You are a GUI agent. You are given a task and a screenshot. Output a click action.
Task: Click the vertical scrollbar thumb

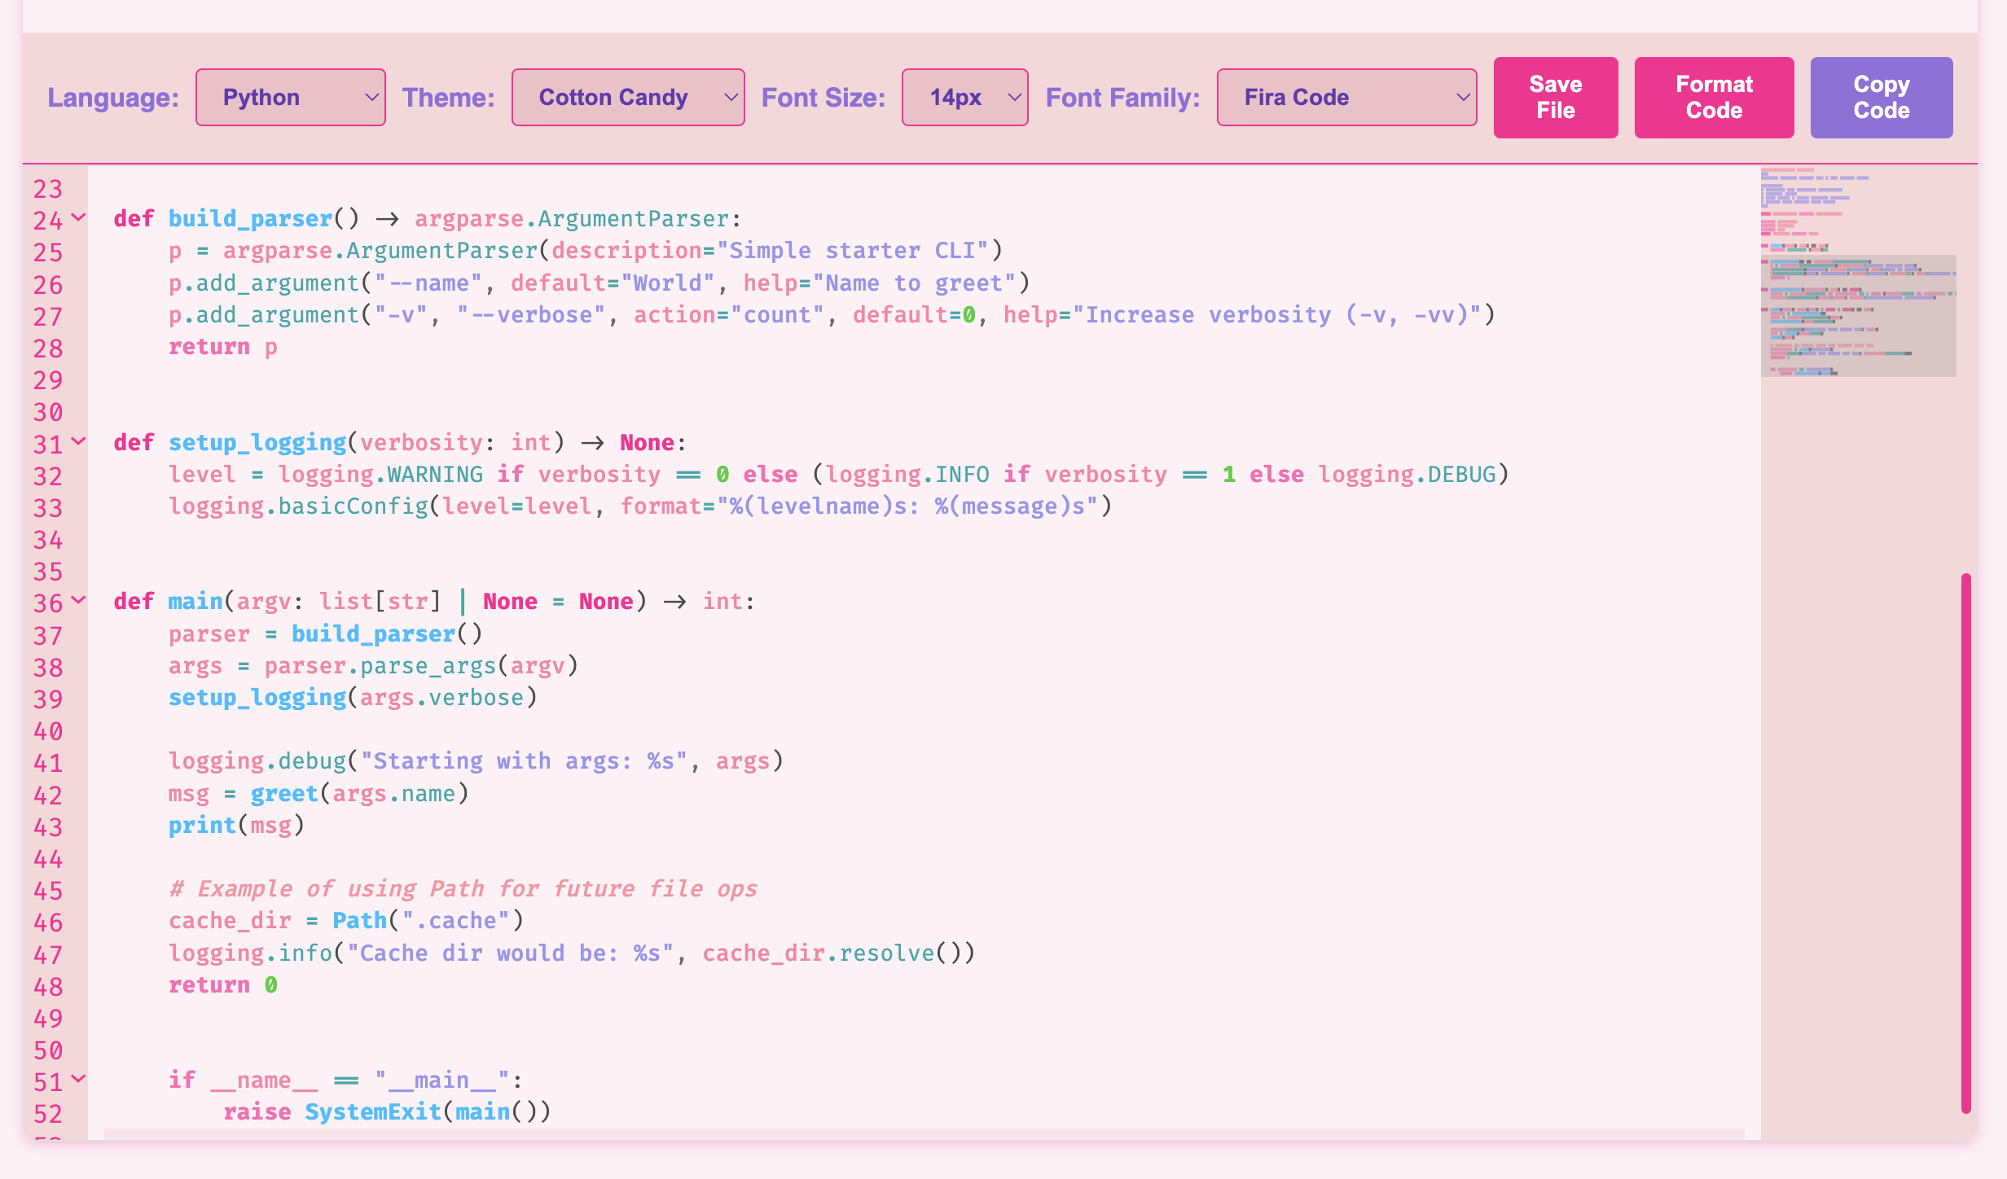(1965, 843)
